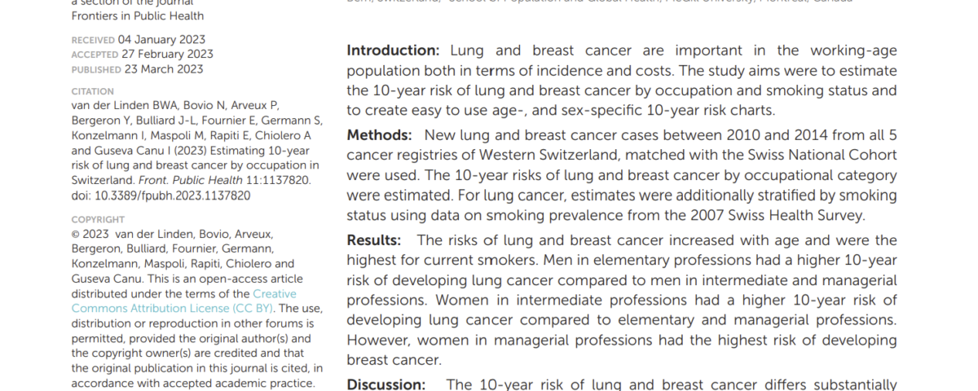
Task: Click the received date 04 January 2023
Action: tap(161, 39)
